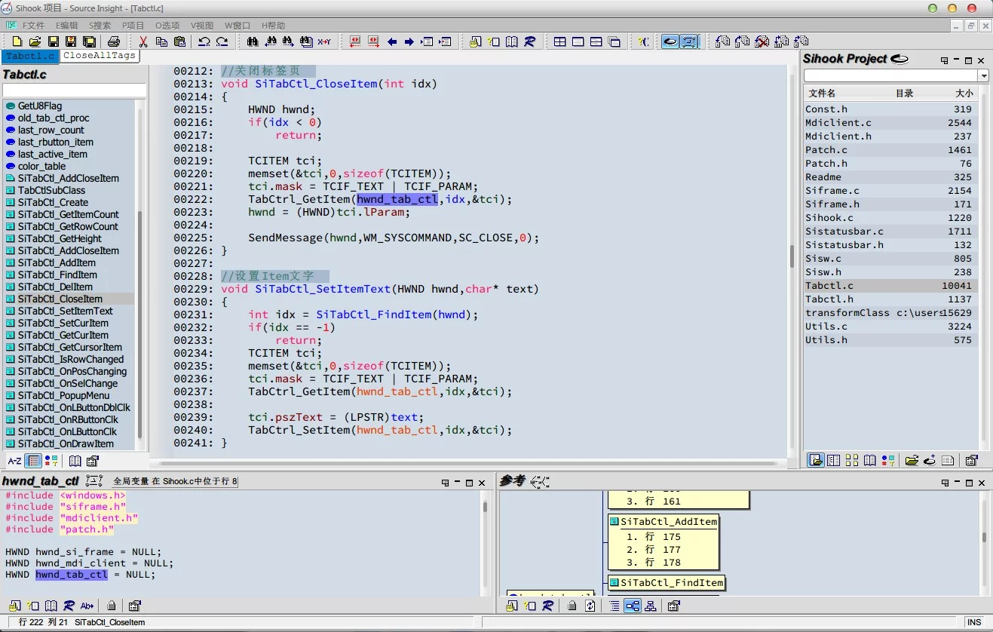Image resolution: width=993 pixels, height=632 pixels.
Task: Click the code editor vertical scrollbar thumb
Action: (792, 256)
